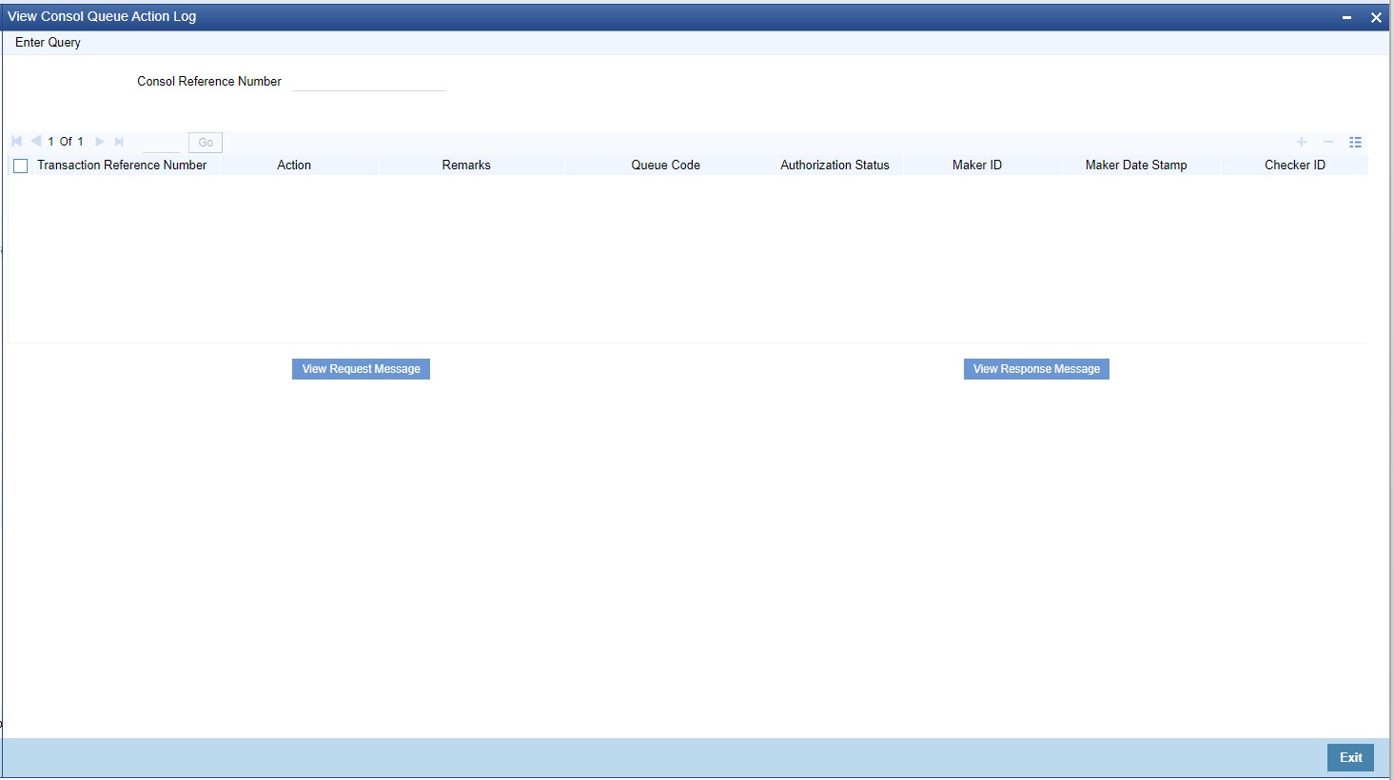Focus the Consol Reference Number field
This screenshot has width=1394, height=780.
[x=369, y=82]
